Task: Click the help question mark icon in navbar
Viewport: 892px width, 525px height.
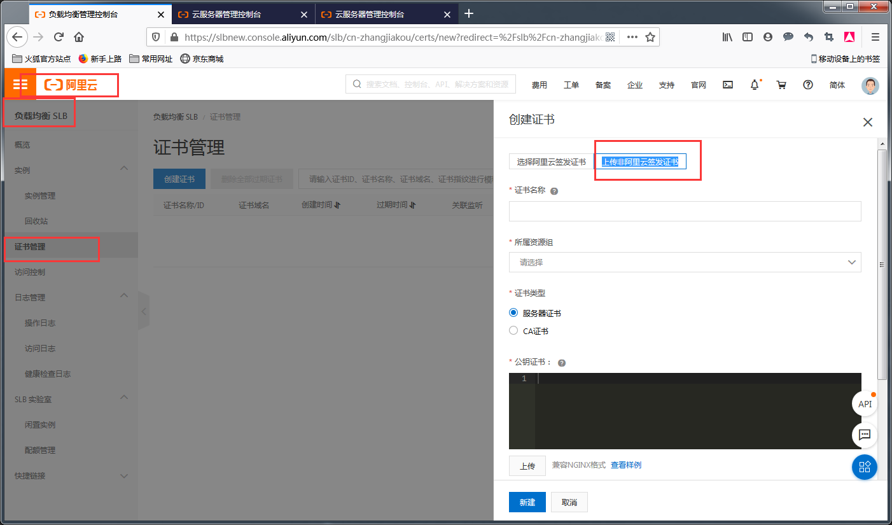Action: pyautogui.click(x=808, y=85)
